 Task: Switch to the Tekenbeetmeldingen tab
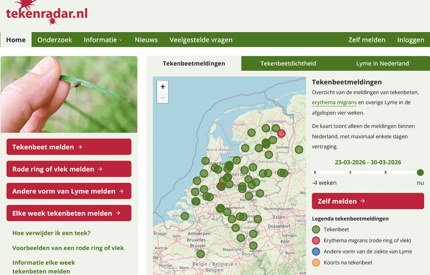click(194, 64)
